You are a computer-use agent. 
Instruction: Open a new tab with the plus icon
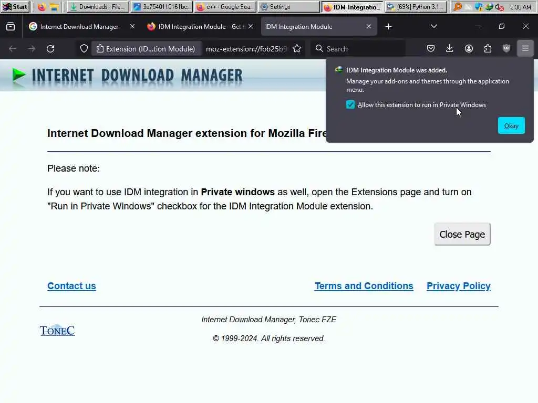[x=388, y=26]
